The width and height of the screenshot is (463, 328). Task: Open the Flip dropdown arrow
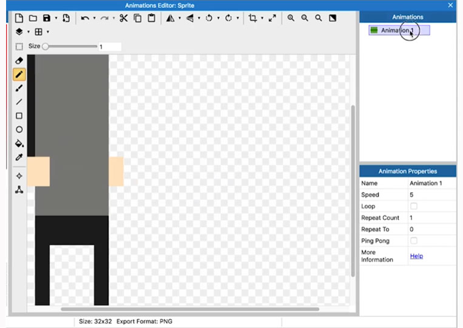tap(199, 18)
